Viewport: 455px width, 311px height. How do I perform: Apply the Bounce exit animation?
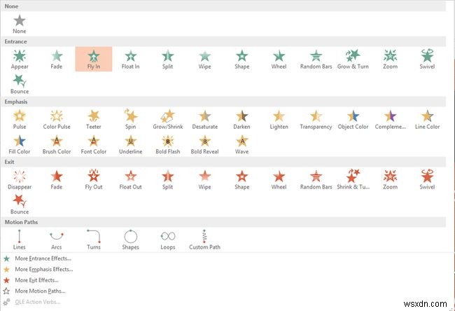[x=20, y=205]
